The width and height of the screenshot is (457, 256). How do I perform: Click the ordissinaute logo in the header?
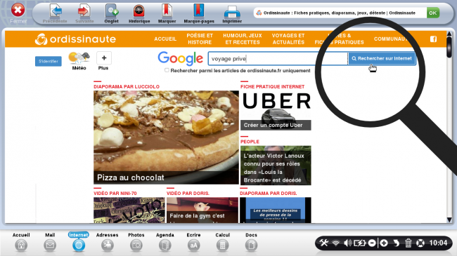75,39
